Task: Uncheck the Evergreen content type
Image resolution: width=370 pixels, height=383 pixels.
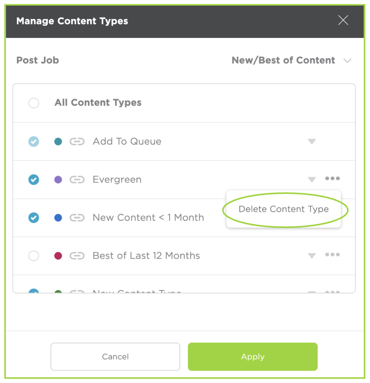Action: point(34,179)
